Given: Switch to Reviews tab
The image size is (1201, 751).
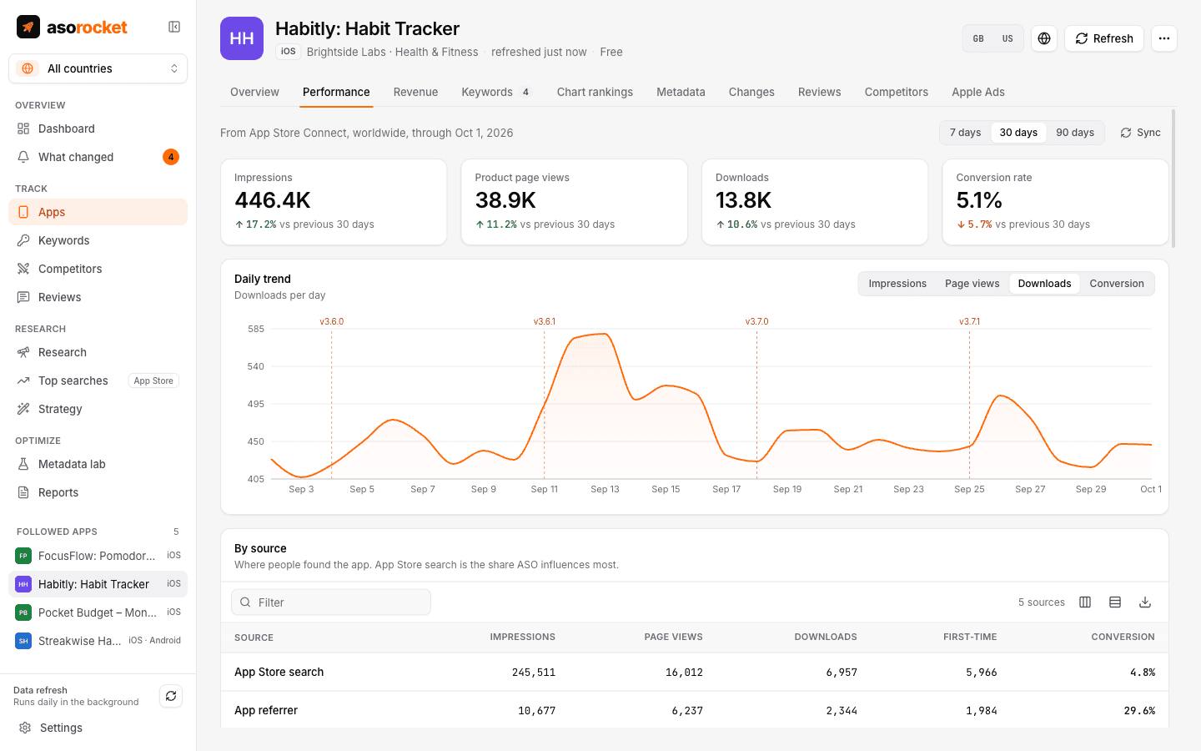Looking at the screenshot, I should tap(820, 92).
